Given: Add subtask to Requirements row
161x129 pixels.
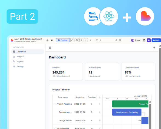Looking at the screenshot, I should coord(99,112).
